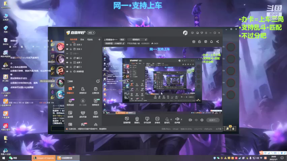Screen dimensions: 287x161
Task: Open the 读弹幕 tool
Action: point(70,114)
